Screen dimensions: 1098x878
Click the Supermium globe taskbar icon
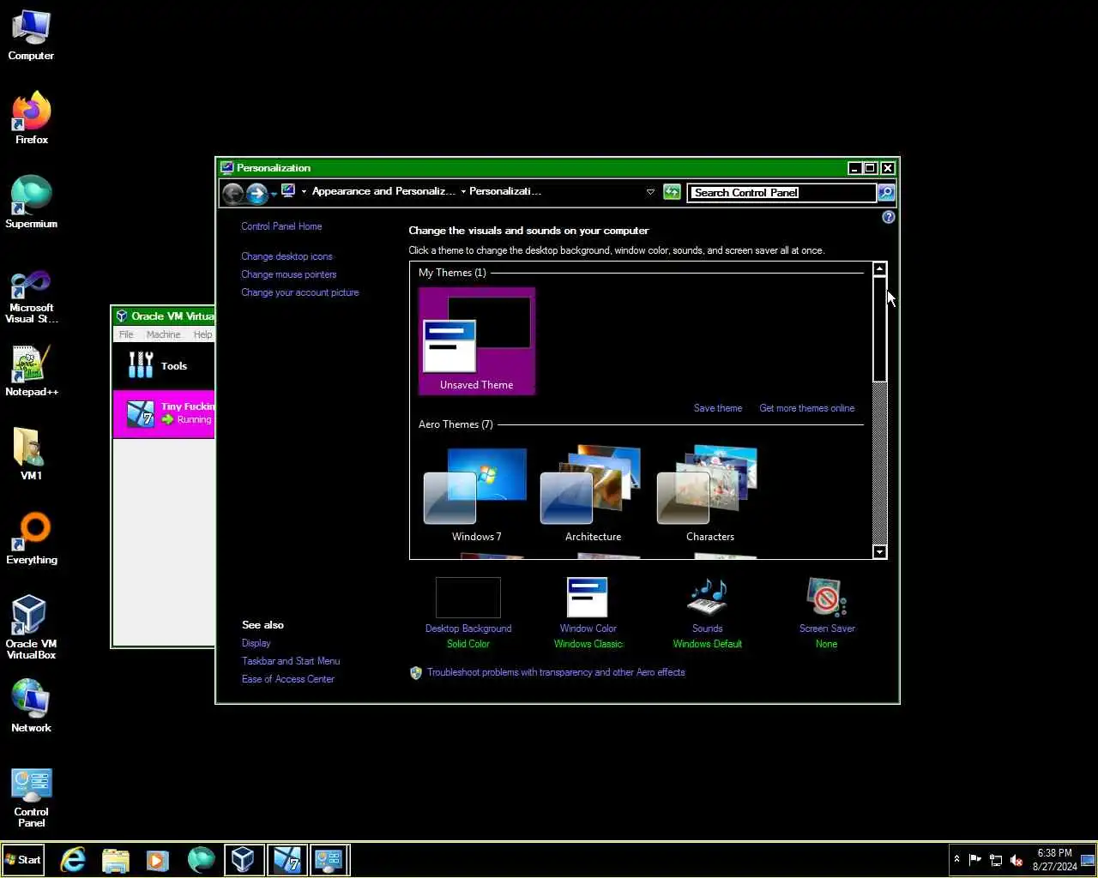[x=201, y=860]
